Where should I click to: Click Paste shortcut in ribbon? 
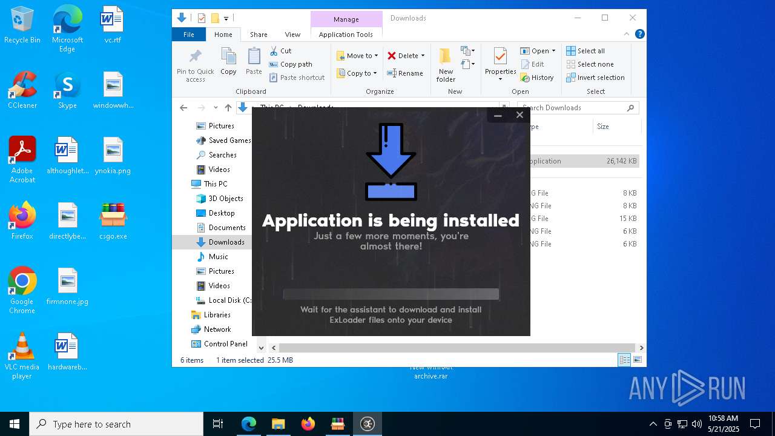pos(297,78)
